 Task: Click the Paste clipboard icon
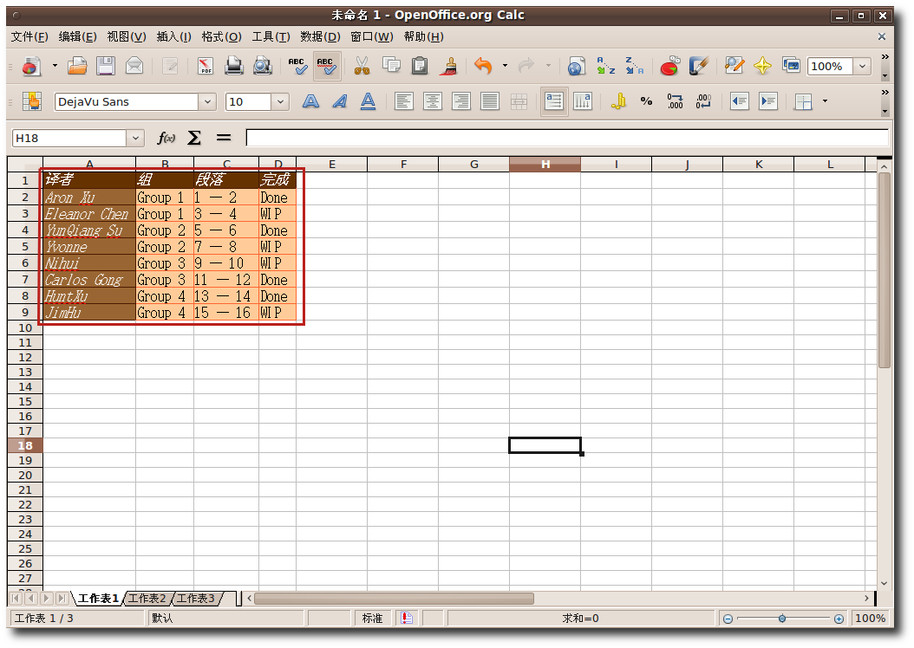coord(419,66)
